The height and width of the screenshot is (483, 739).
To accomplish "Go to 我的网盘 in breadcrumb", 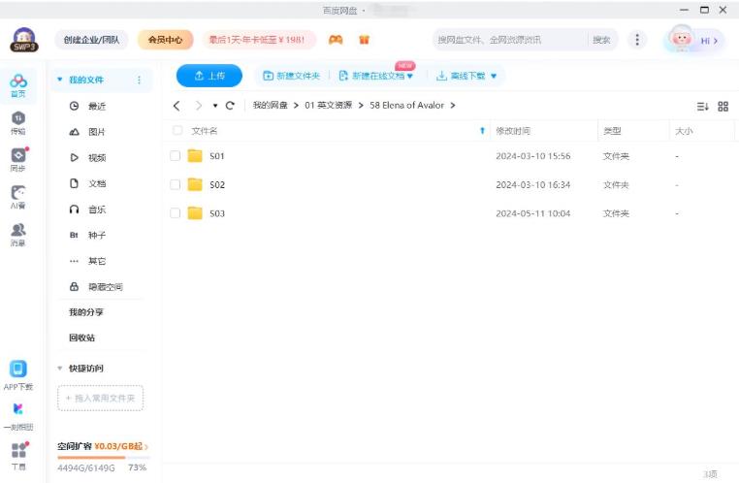I will [x=270, y=105].
